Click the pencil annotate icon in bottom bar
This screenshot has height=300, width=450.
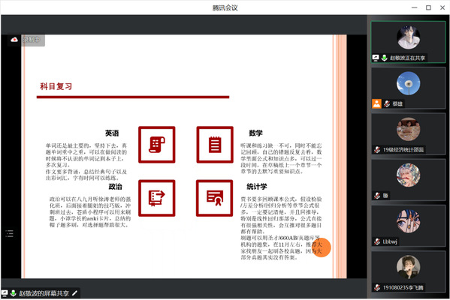[x=74, y=293]
